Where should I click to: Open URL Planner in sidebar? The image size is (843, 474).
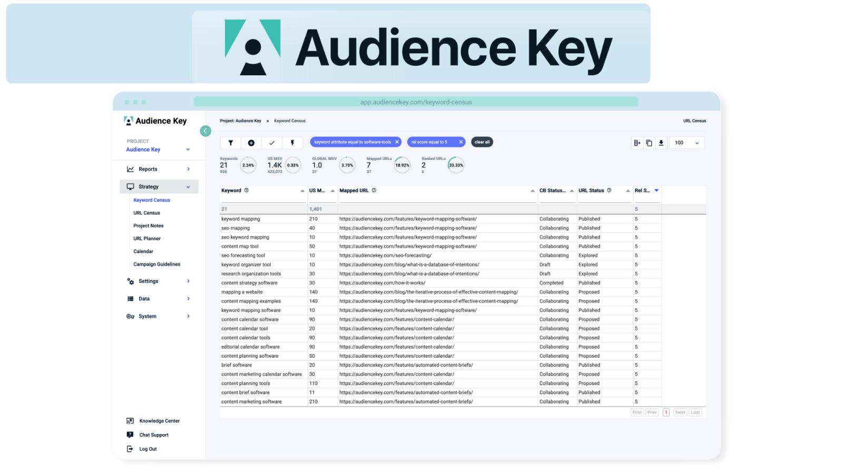(147, 239)
